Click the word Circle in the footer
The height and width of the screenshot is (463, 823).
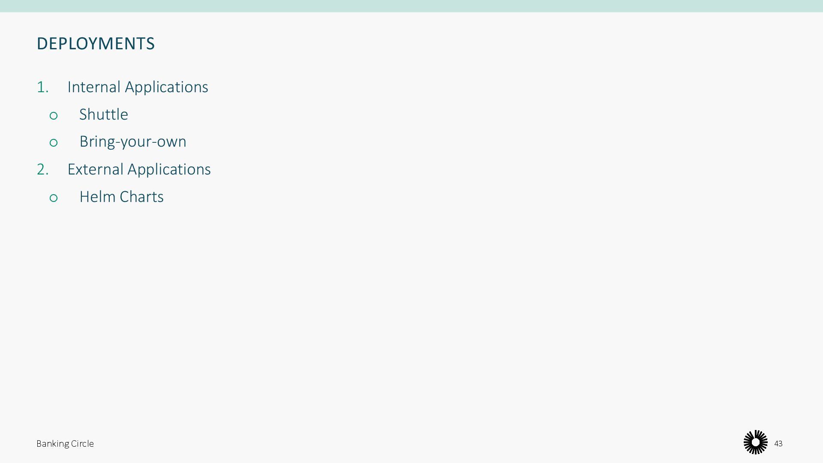[82, 444]
